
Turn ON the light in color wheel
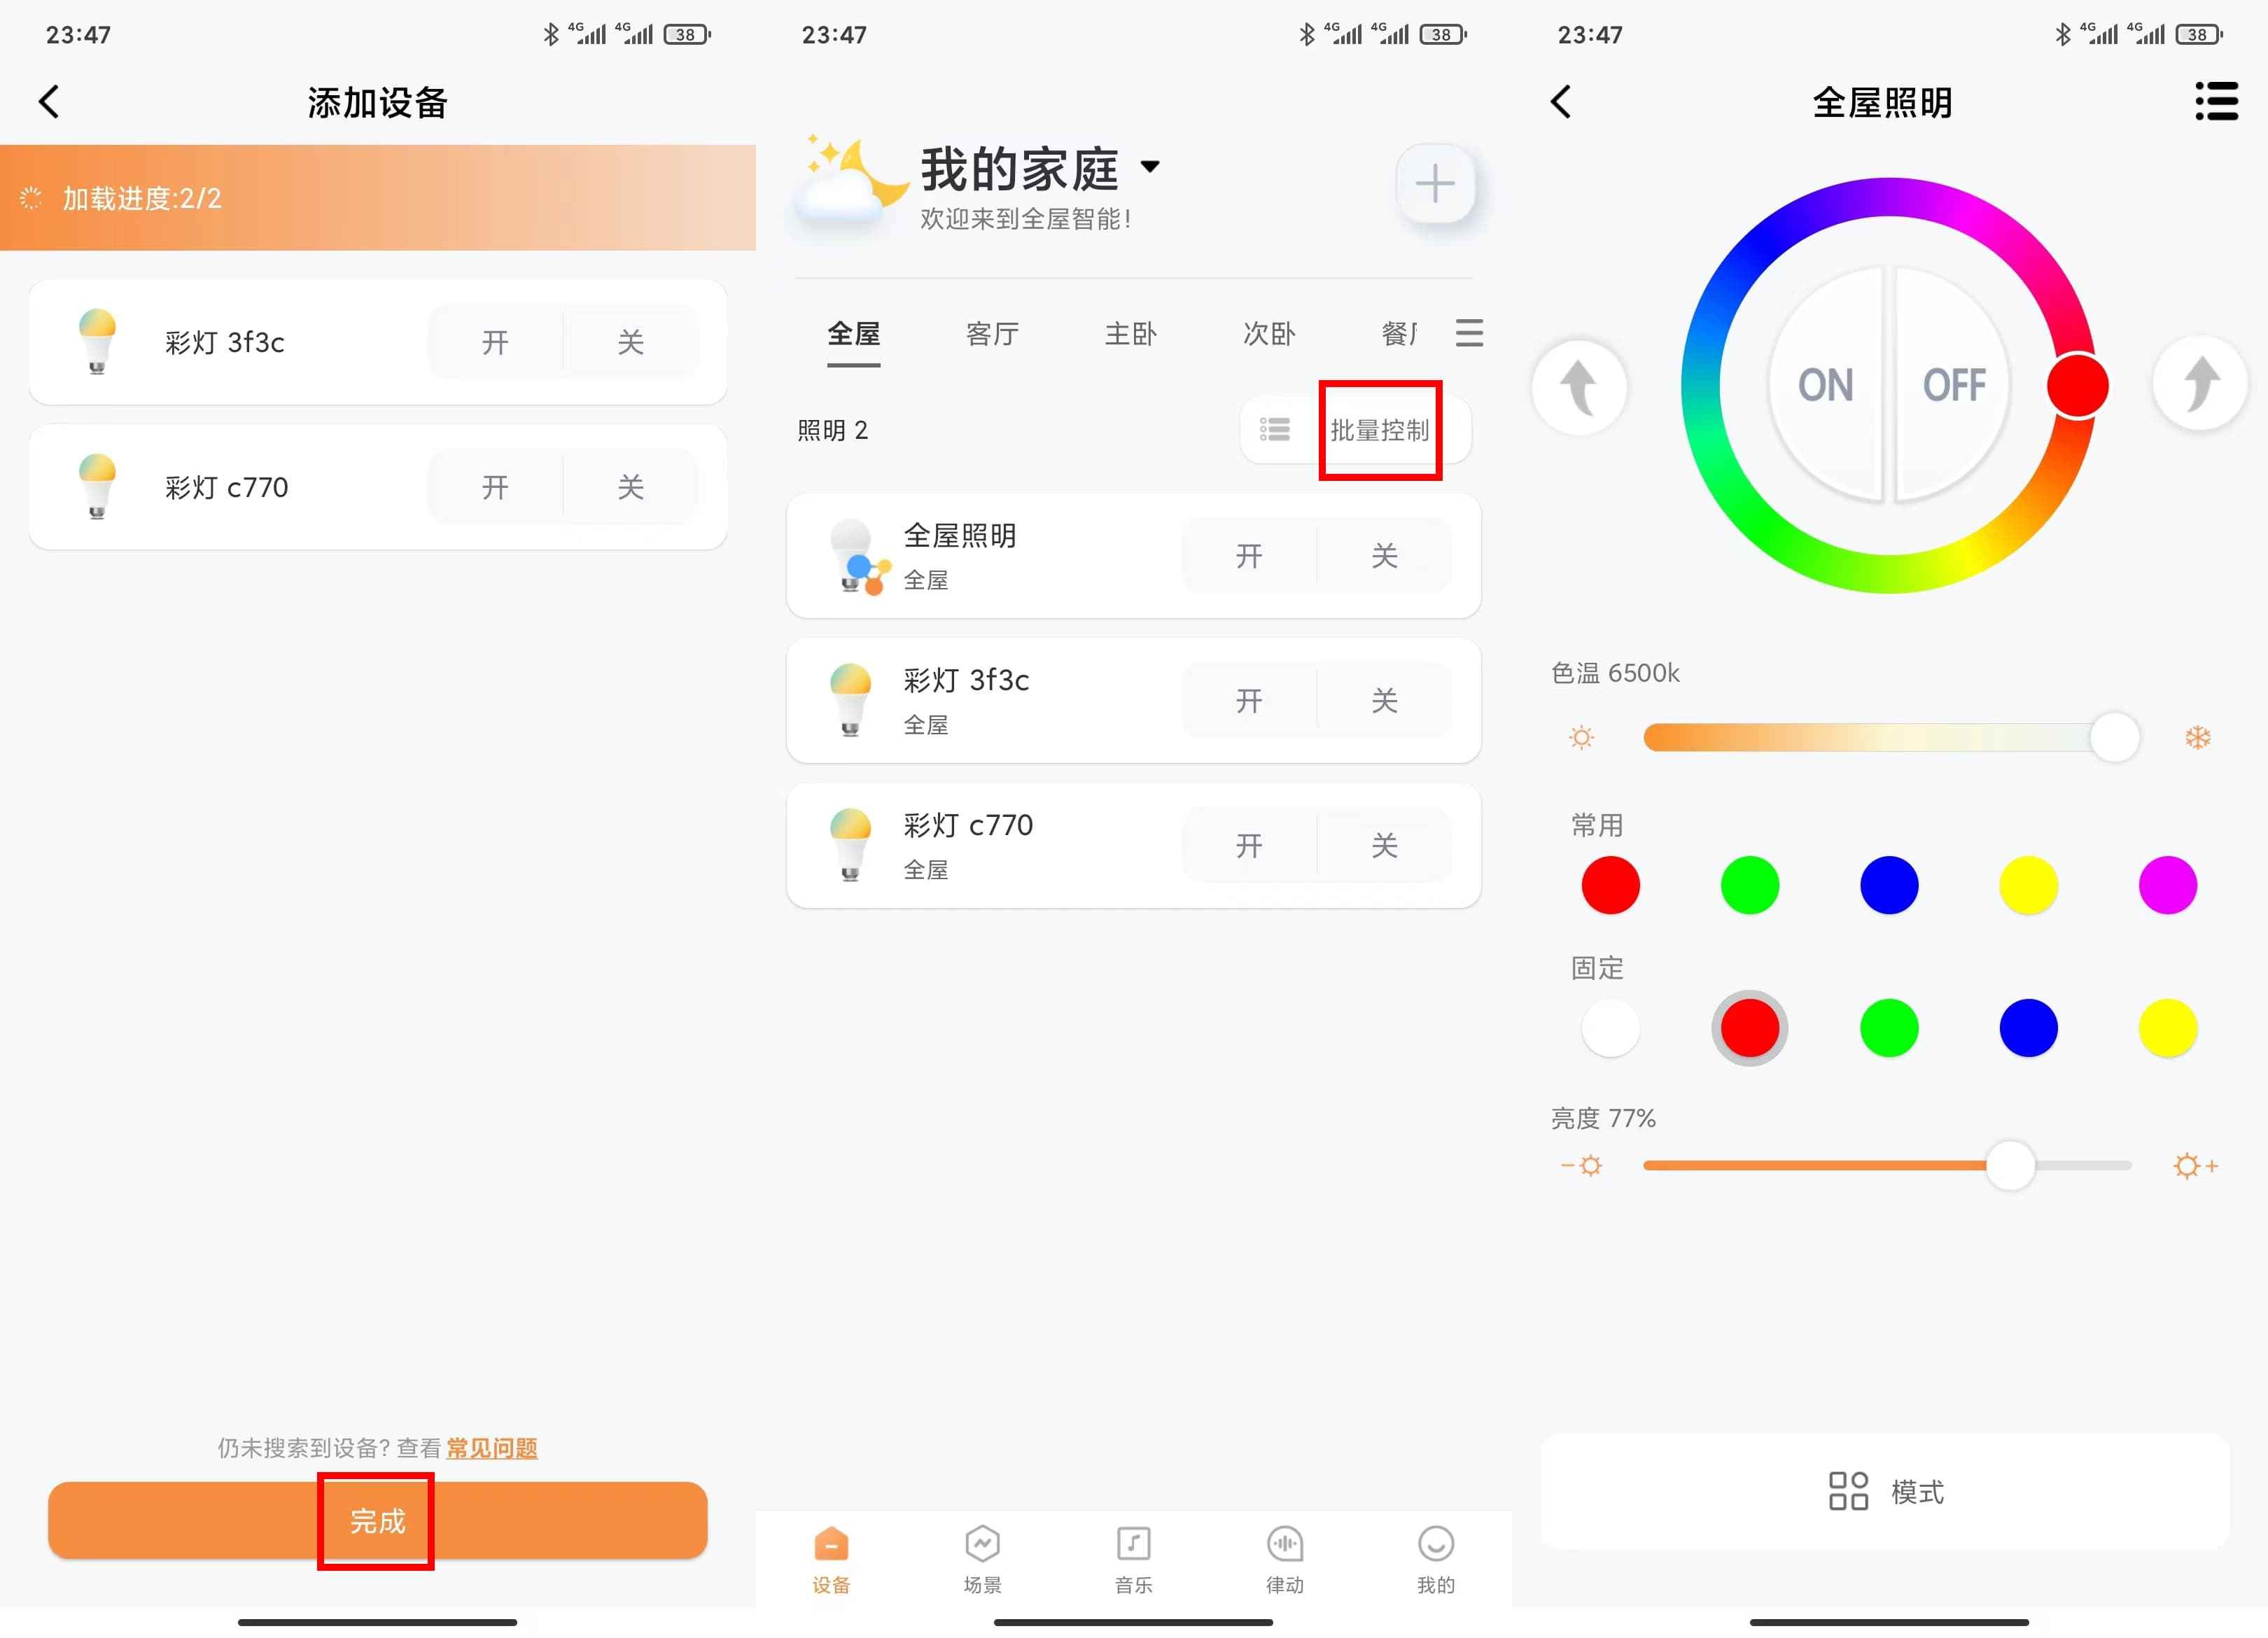(x=1825, y=385)
